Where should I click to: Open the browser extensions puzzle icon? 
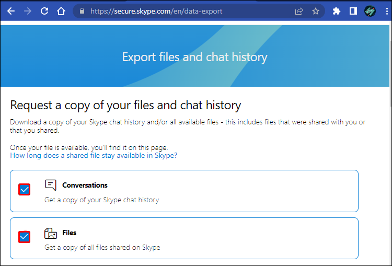[x=337, y=11]
